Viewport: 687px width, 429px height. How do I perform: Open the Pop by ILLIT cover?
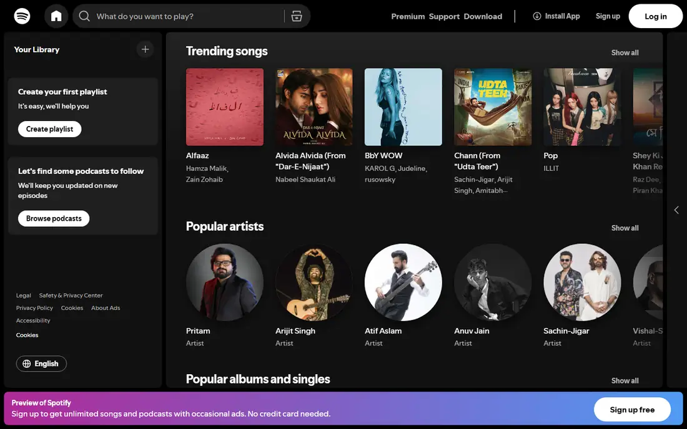(x=582, y=107)
